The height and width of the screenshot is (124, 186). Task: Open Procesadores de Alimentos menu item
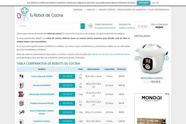132,10
